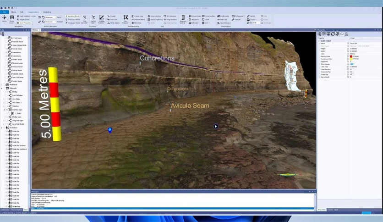Toggle the Billboards layer checkbox
This screenshot has width=383, height=222.
click(x=5, y=88)
